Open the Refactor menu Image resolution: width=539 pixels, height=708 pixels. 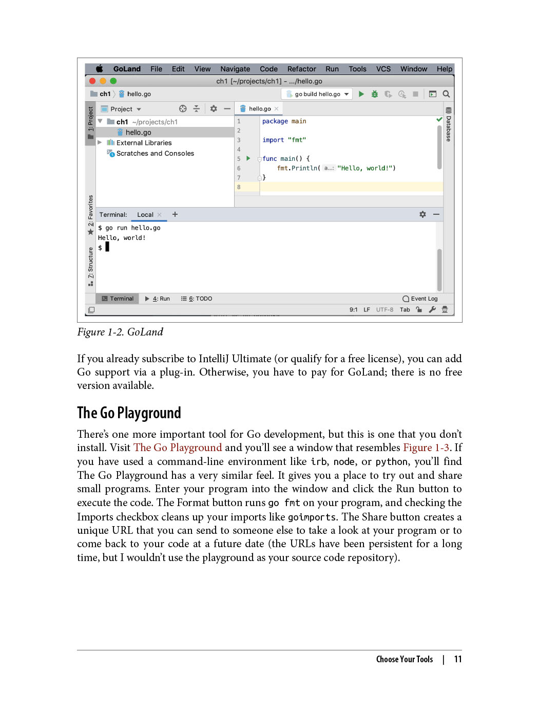tap(301, 69)
